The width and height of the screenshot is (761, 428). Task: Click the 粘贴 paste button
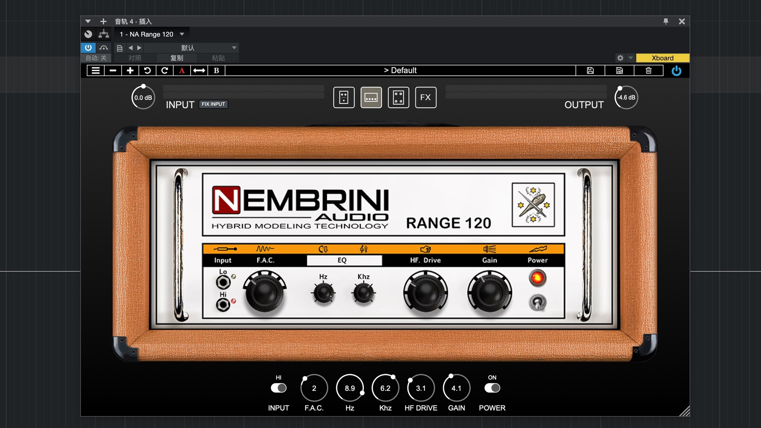click(218, 58)
